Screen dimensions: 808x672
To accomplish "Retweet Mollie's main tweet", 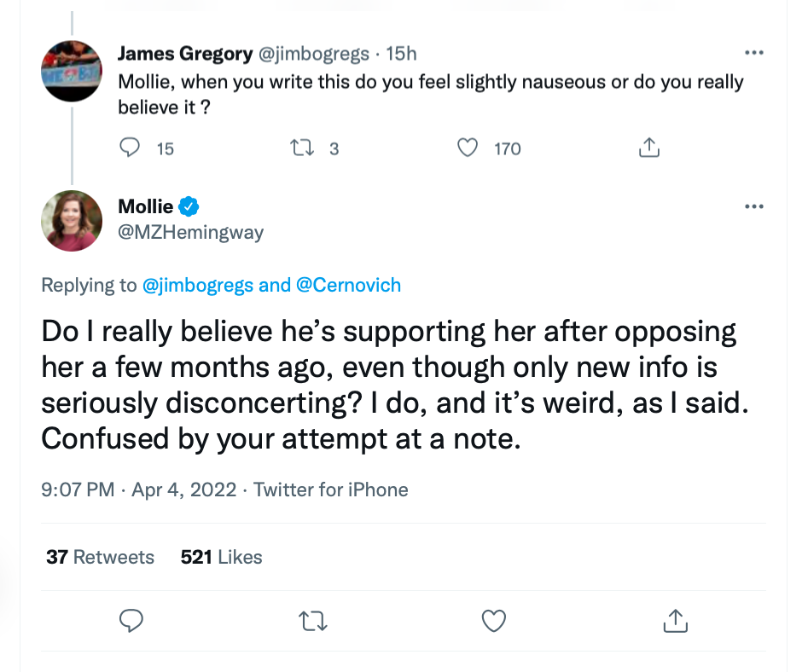I will [x=312, y=621].
